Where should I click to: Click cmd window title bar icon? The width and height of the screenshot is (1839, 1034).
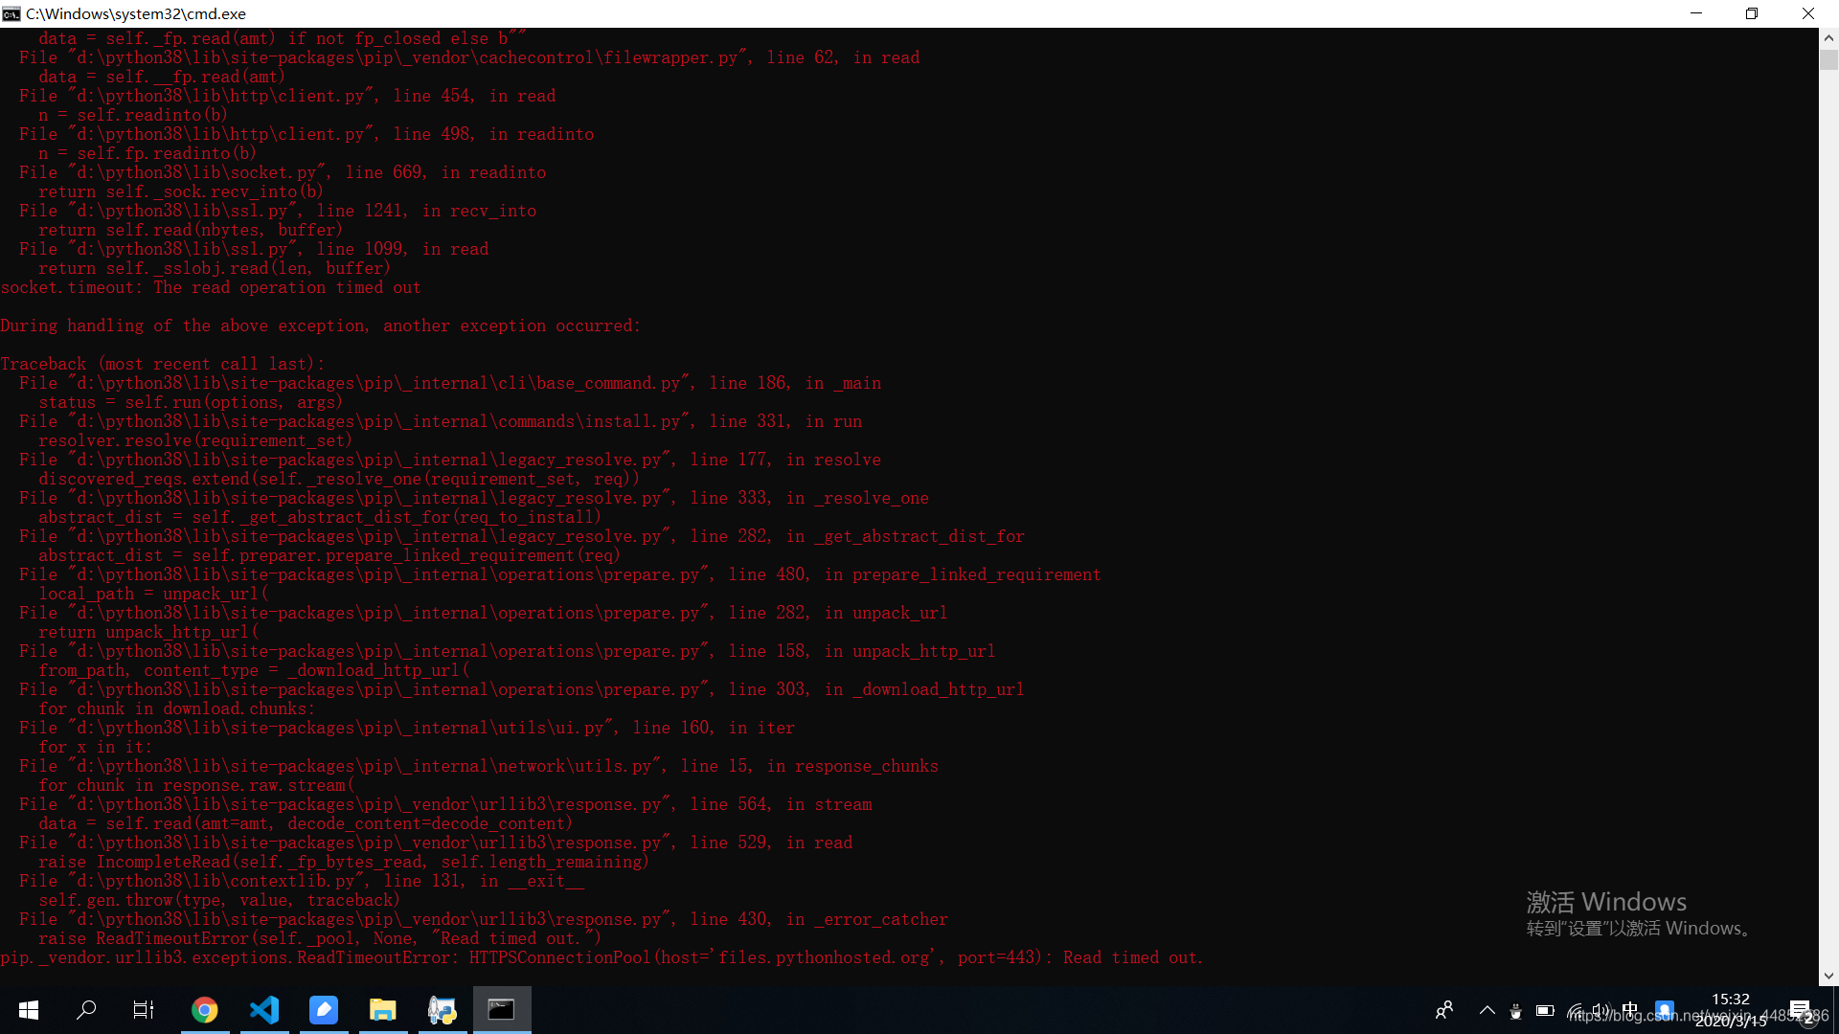[x=11, y=13]
